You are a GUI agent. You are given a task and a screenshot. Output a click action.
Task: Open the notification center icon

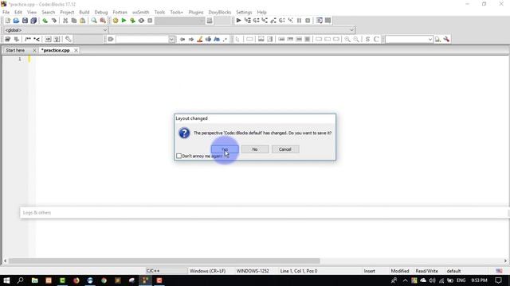tap(499, 280)
